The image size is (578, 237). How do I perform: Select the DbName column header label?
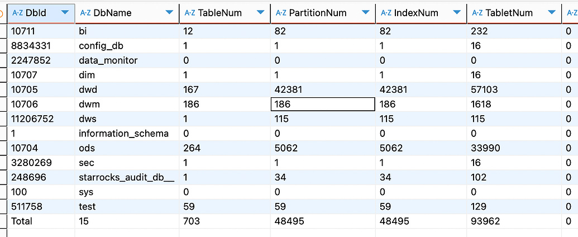(x=112, y=12)
